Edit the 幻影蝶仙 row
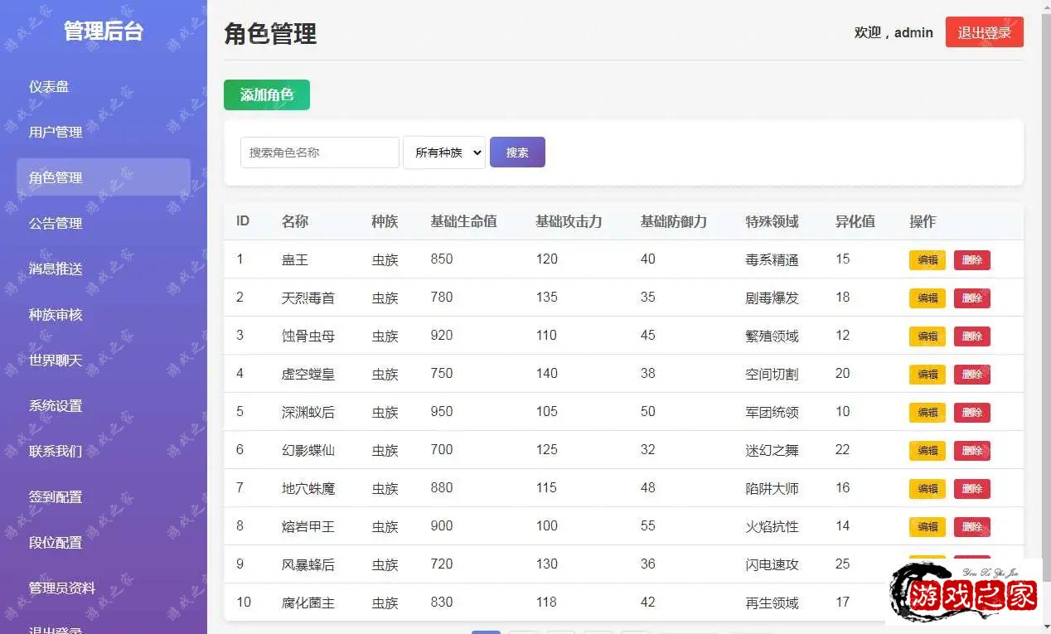This screenshot has height=634, width=1051. pos(927,451)
